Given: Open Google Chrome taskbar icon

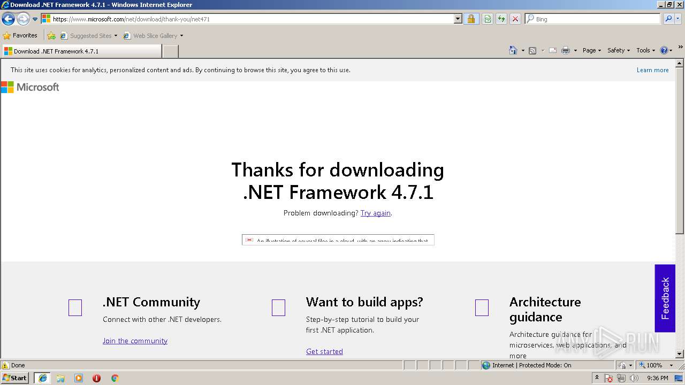Looking at the screenshot, I should click(115, 378).
